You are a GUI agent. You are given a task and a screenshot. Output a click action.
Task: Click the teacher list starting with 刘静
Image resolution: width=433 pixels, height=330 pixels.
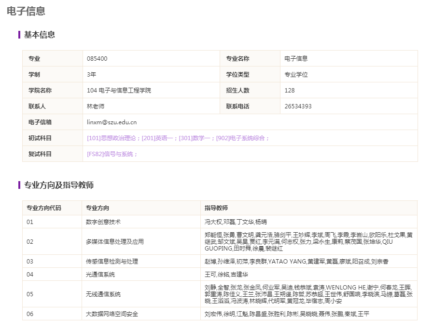click(309, 294)
